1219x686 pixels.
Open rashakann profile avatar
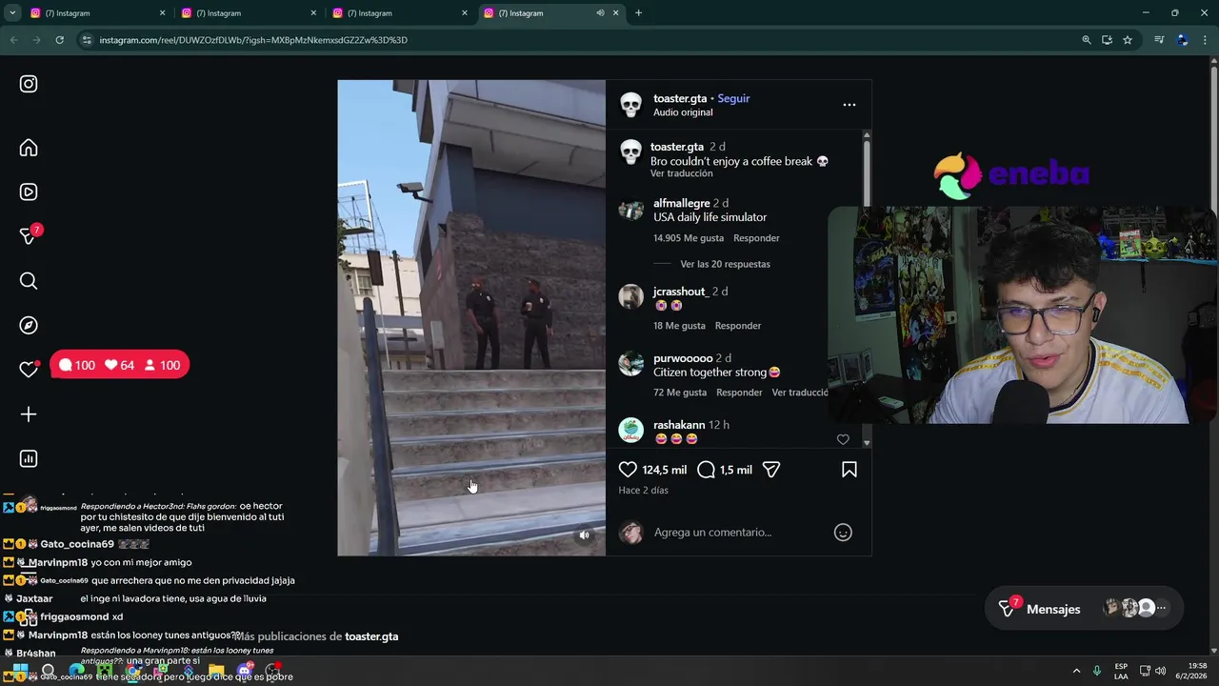(x=630, y=430)
